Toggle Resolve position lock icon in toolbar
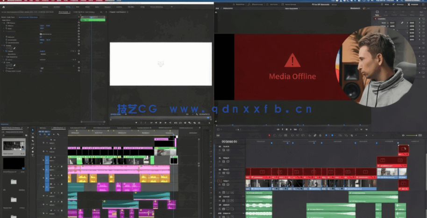 click(x=320, y=135)
